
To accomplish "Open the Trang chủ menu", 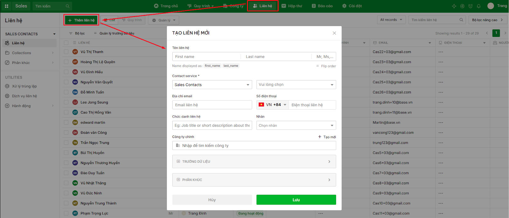I will [x=166, y=6].
